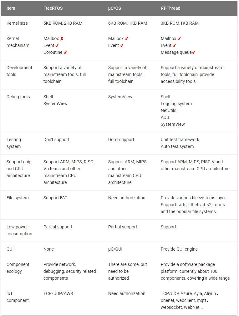The image size is (239, 316).
Task: Click the check mark after Message queue
Action: click(x=194, y=52)
